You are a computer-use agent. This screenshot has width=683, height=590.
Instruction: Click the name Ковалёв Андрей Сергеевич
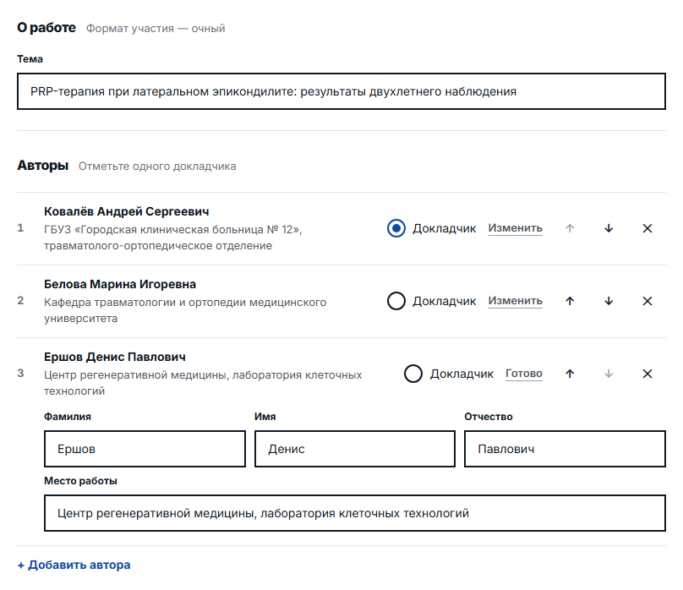(x=126, y=211)
